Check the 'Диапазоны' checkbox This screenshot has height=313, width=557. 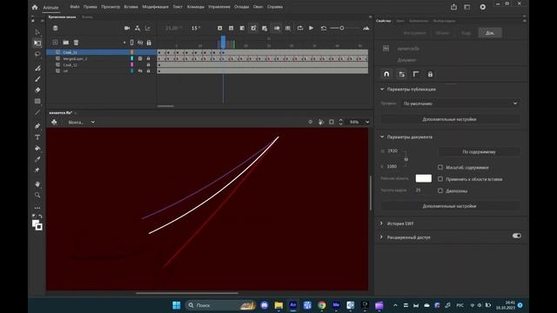pos(440,190)
